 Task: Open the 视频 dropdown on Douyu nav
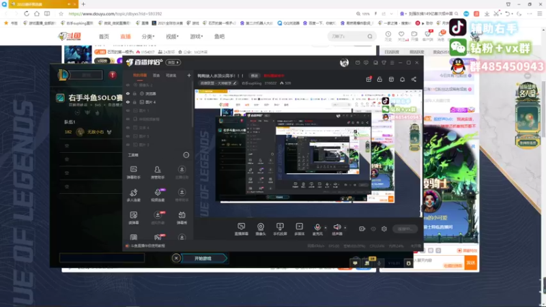coord(172,36)
